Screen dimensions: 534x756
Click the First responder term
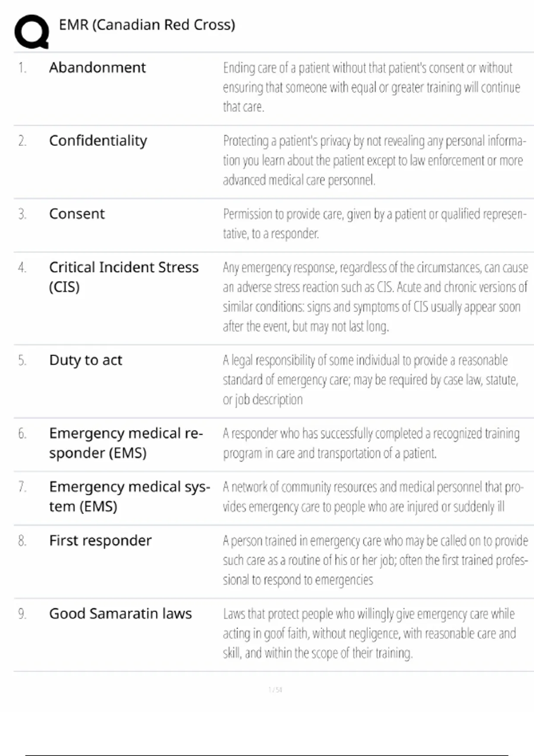100,541
